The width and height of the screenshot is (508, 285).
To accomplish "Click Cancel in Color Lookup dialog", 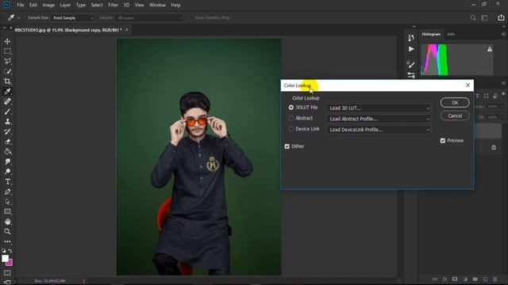I will click(x=455, y=116).
